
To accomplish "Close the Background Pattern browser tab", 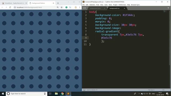I will [53, 3].
